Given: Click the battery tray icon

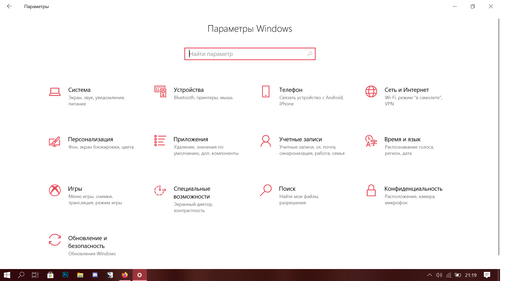Looking at the screenshot, I should [458, 275].
